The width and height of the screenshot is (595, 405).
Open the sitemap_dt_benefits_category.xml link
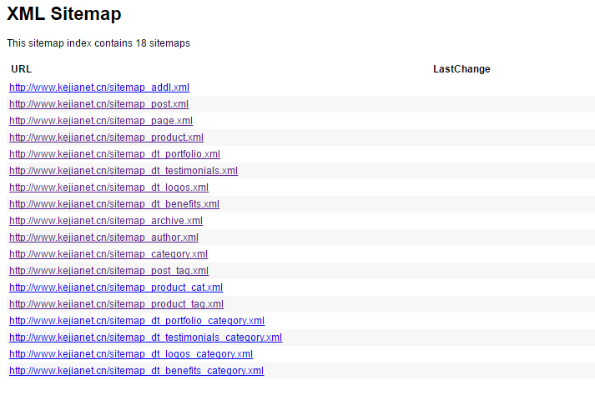point(136,371)
